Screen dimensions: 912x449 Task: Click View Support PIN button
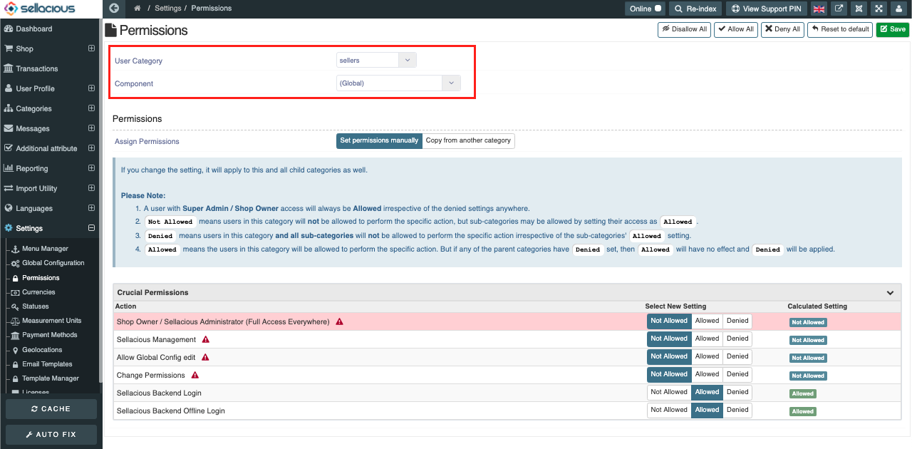tap(767, 9)
